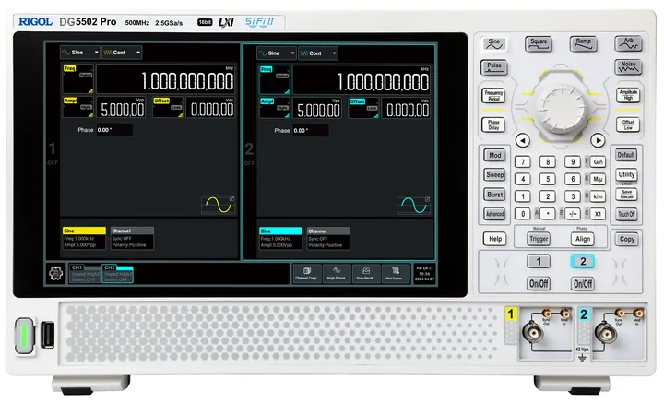
Task: Open the Mod menu key
Action: tap(494, 155)
